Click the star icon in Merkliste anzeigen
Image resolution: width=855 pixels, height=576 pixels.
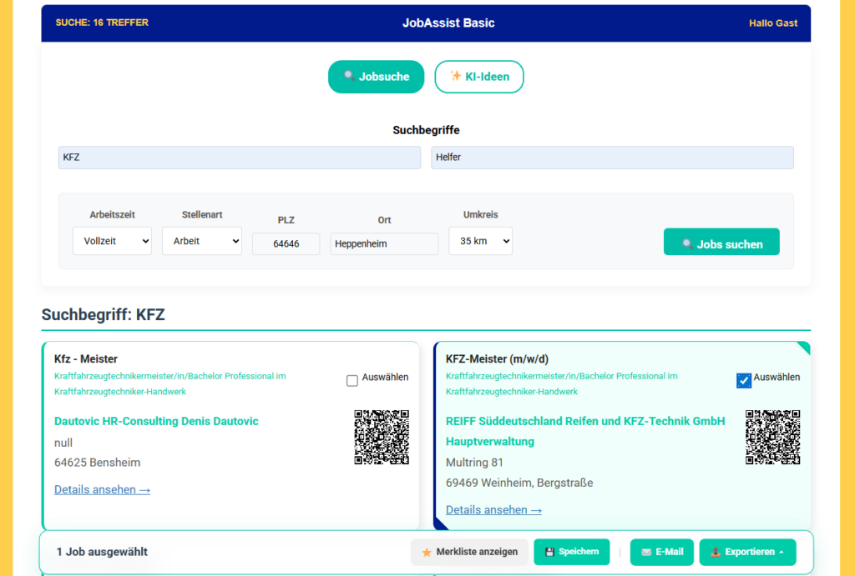point(427,552)
